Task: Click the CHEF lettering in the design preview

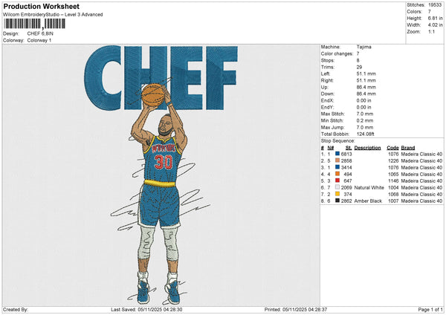Action: (161, 78)
